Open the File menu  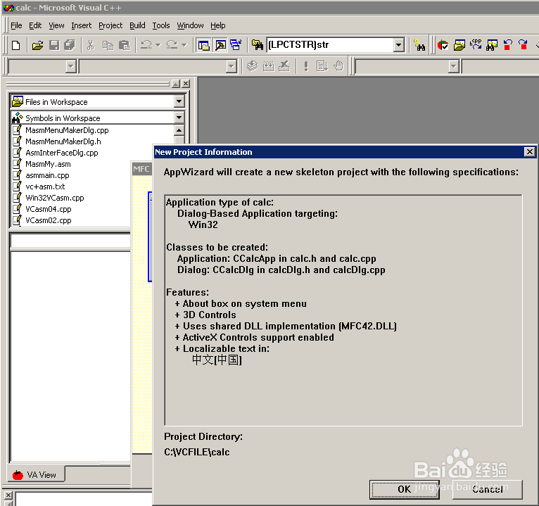point(16,25)
